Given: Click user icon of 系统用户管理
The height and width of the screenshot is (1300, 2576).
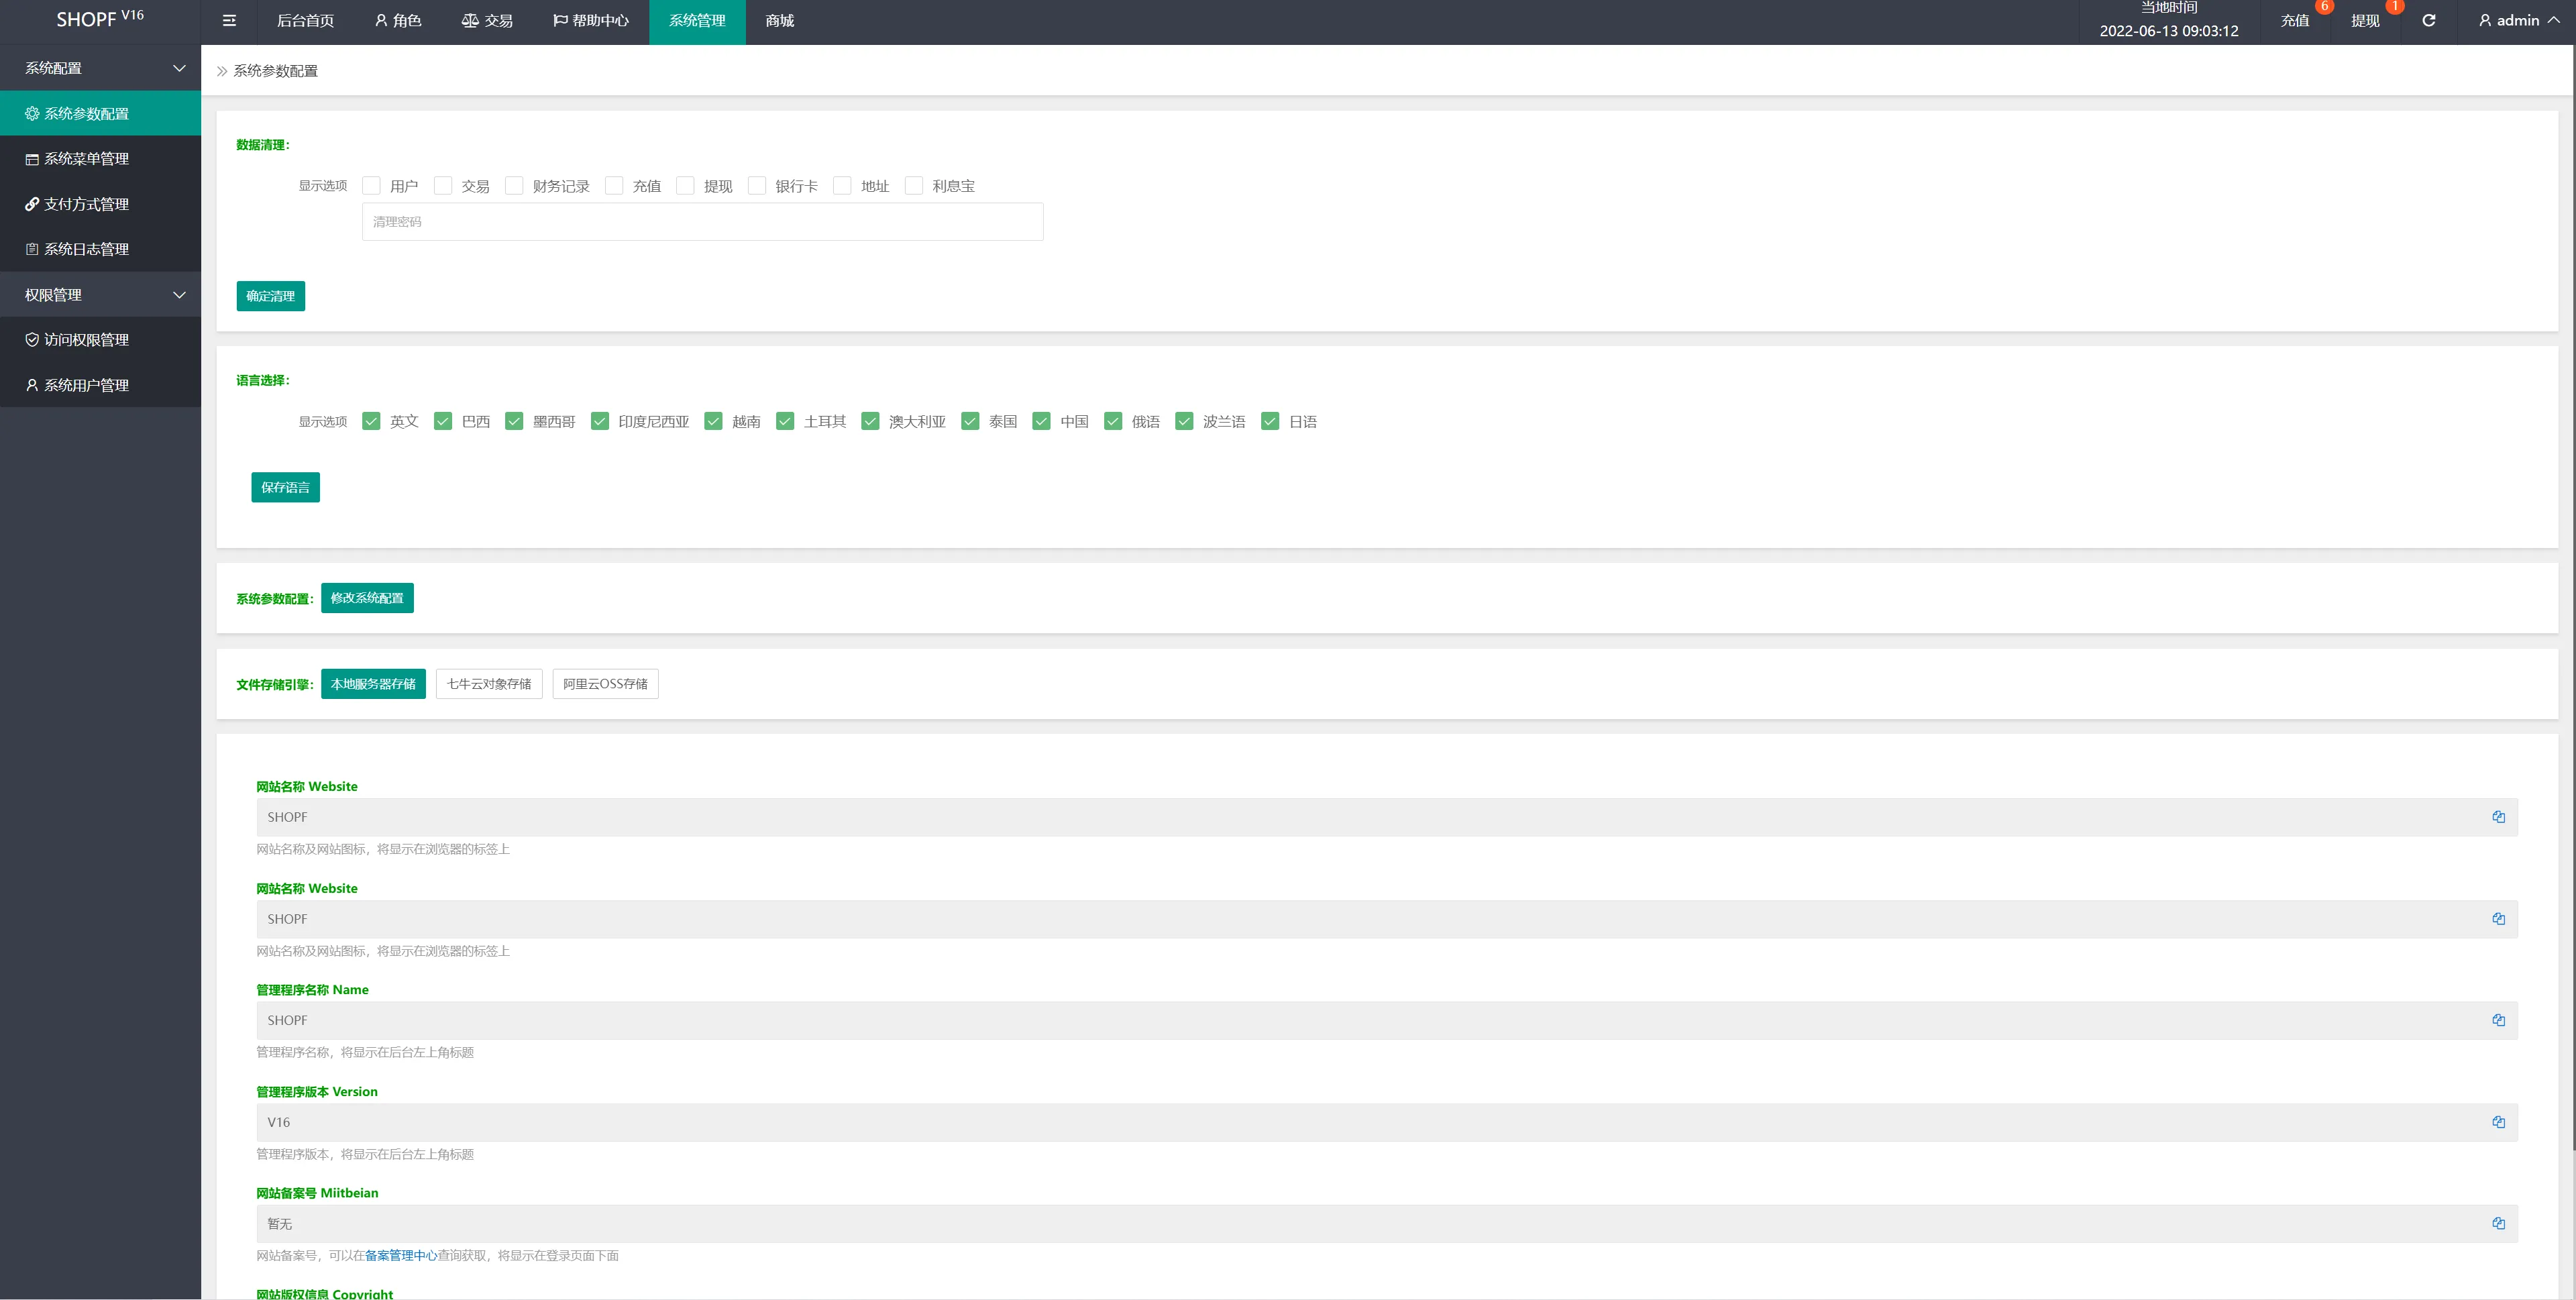Looking at the screenshot, I should click(x=32, y=385).
